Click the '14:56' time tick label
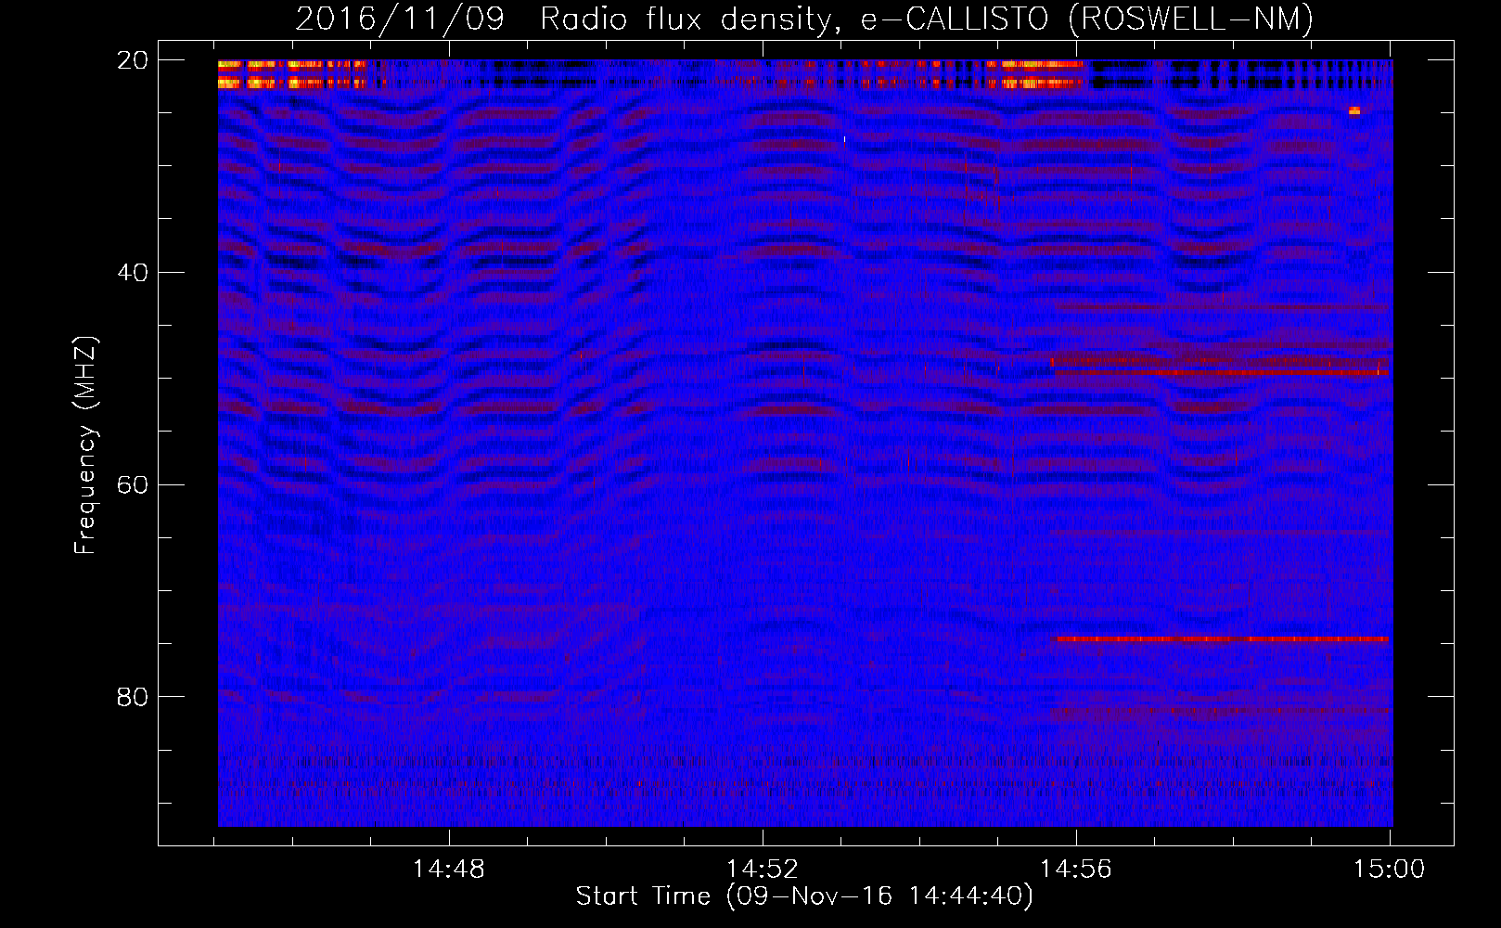Screen dimensions: 1501x928 pyautogui.click(x=1076, y=870)
